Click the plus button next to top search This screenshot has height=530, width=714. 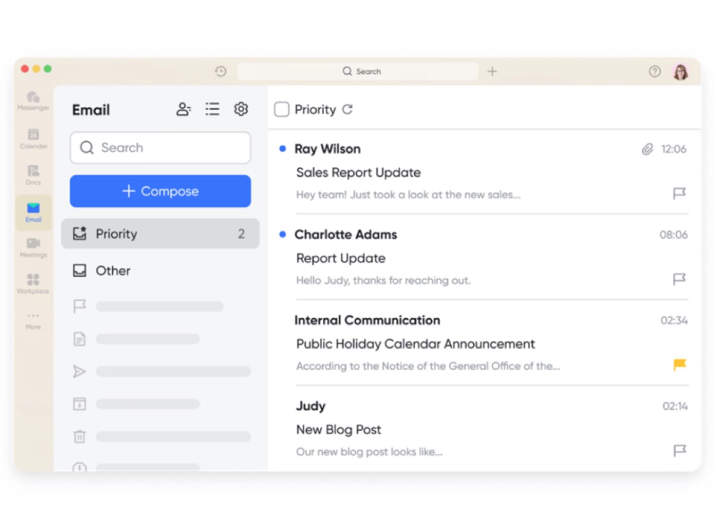click(492, 71)
